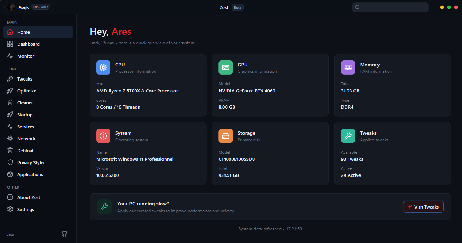Click the search magnifier icon
462x243 pixels.
pyautogui.click(x=357, y=7)
